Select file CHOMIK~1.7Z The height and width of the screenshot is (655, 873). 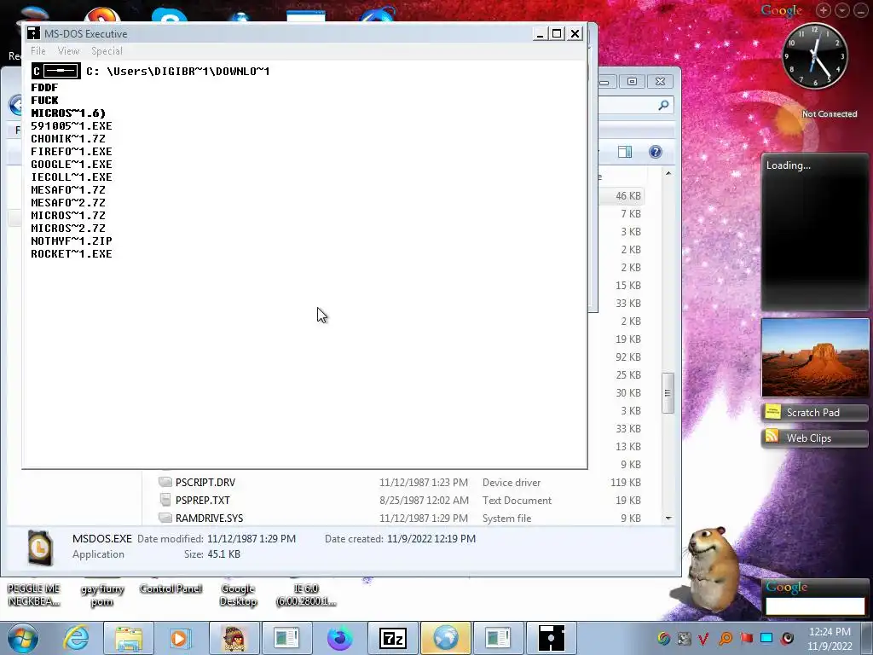coord(68,139)
